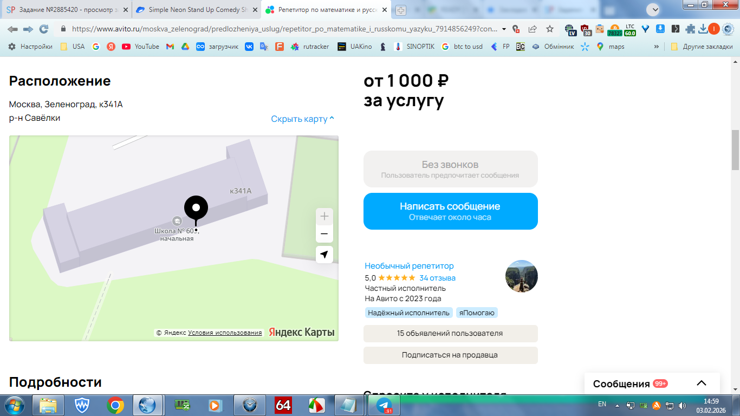Image resolution: width=740 pixels, height=416 pixels.
Task: Open volume control in system tray
Action: click(682, 405)
